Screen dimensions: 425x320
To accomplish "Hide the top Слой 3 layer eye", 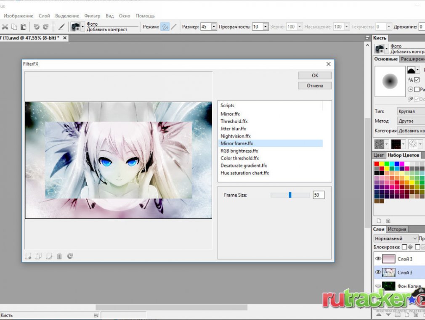I will point(378,259).
